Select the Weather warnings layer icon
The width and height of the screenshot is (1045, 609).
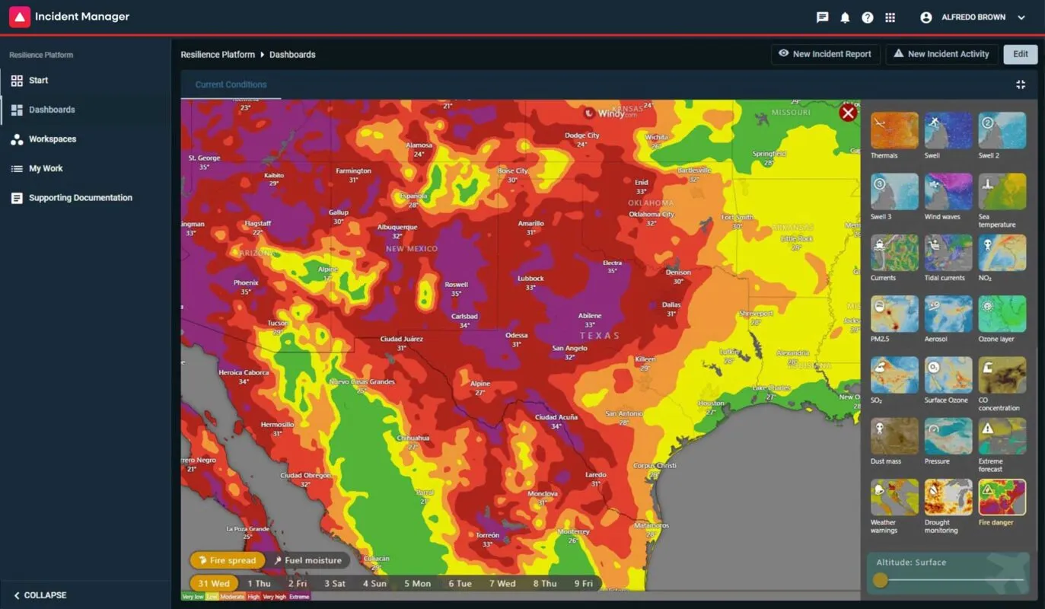click(894, 497)
